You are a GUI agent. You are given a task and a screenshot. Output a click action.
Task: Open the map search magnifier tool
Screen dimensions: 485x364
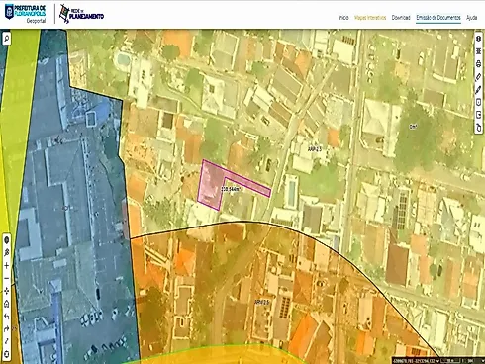point(6,39)
